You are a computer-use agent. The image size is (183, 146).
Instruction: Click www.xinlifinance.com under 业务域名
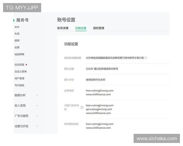(x=98, y=94)
